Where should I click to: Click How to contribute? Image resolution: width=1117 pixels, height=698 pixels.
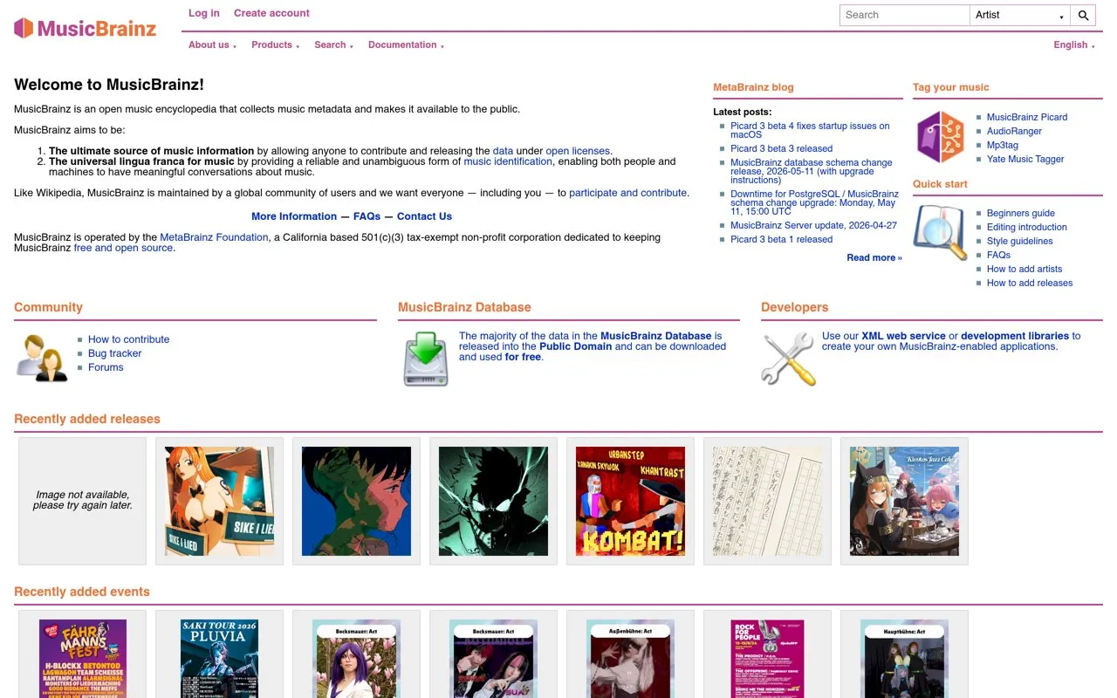point(128,339)
